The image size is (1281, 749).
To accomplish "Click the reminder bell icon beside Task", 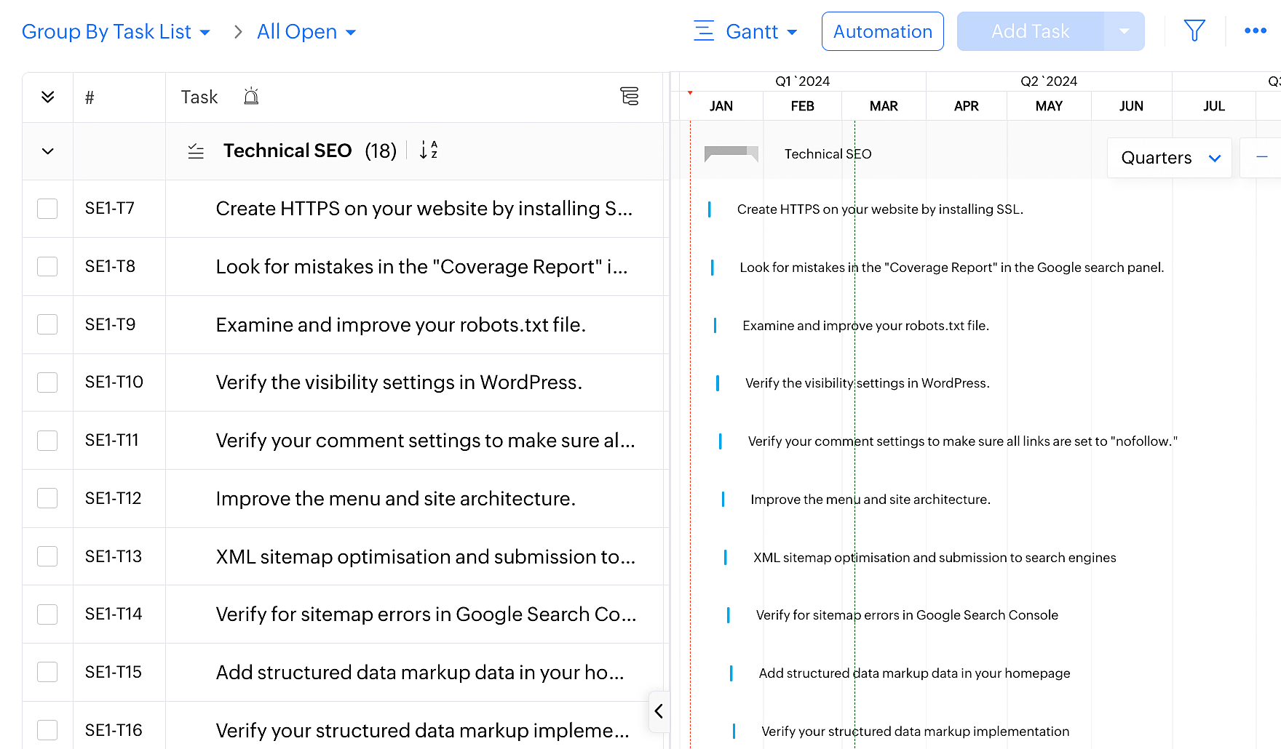I will tap(251, 97).
